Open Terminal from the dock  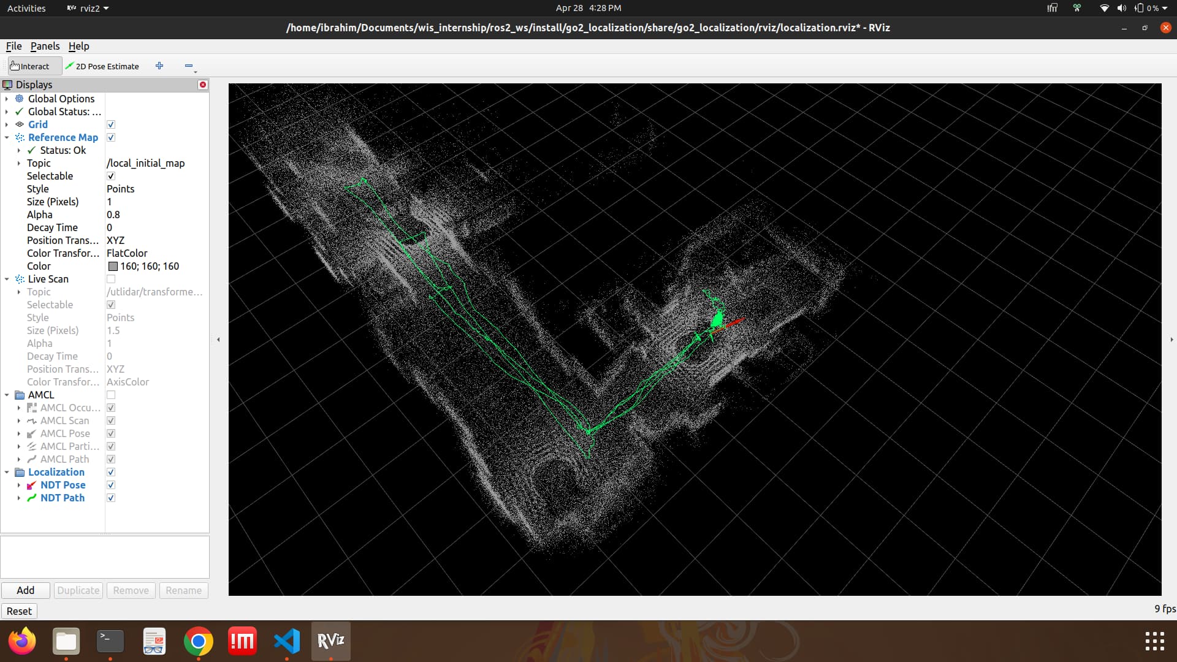pos(110,641)
